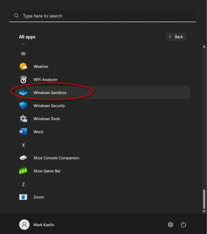Open Xbox Console Companion
207x234 pixels.
(x=56, y=158)
